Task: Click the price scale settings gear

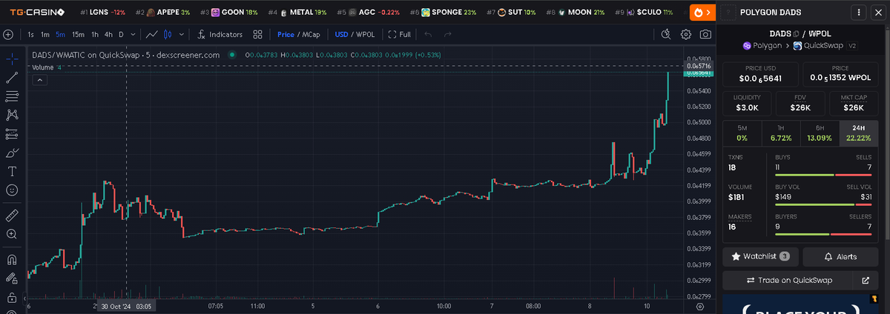Action: coord(700,305)
